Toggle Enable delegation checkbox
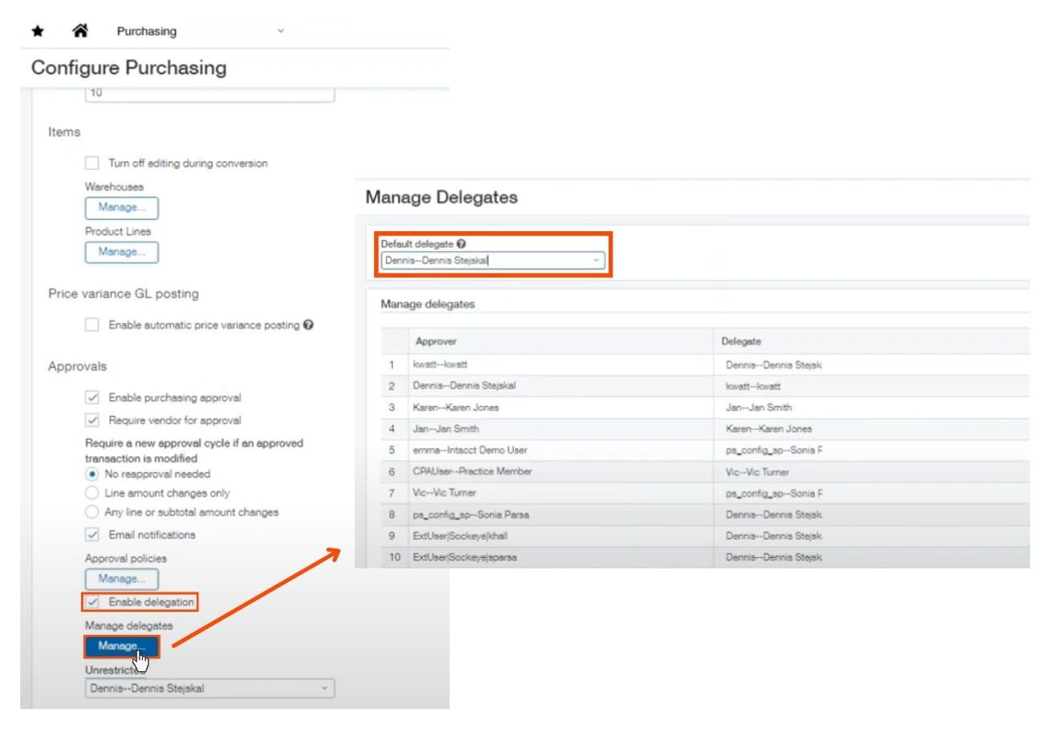The image size is (1043, 729). (92, 602)
